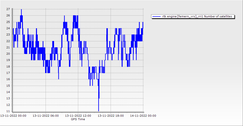Screen dimensions: 243x126
Task: Click the y-axis tick label 27
Action: [x=8, y=9]
